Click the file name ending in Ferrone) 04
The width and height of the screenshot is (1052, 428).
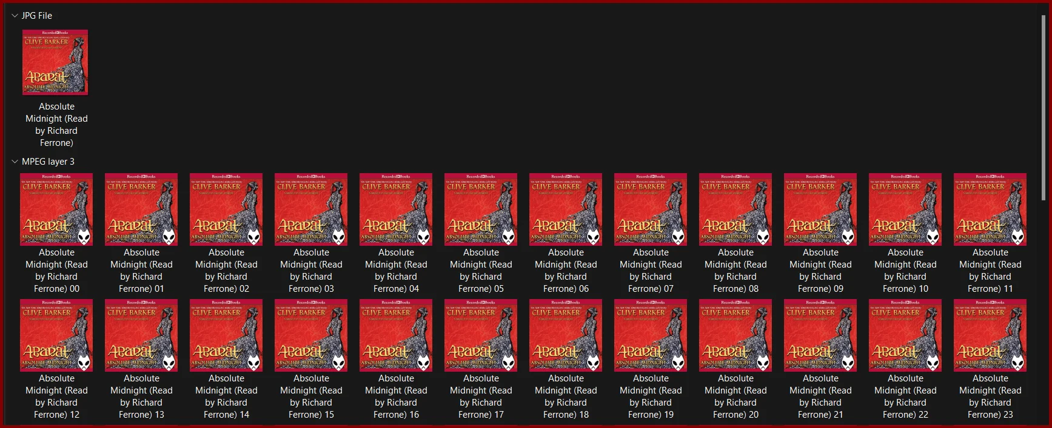pyautogui.click(x=396, y=271)
